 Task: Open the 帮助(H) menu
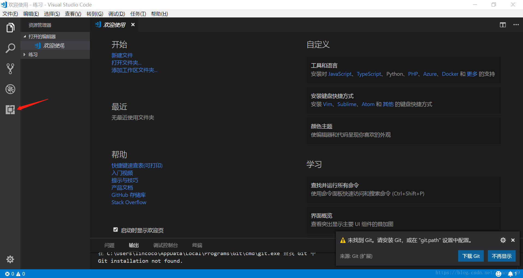160,14
